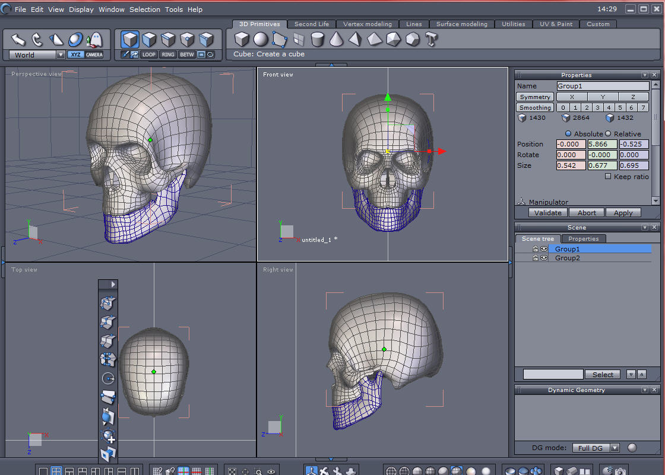Set Smoothing level to 7

644,107
